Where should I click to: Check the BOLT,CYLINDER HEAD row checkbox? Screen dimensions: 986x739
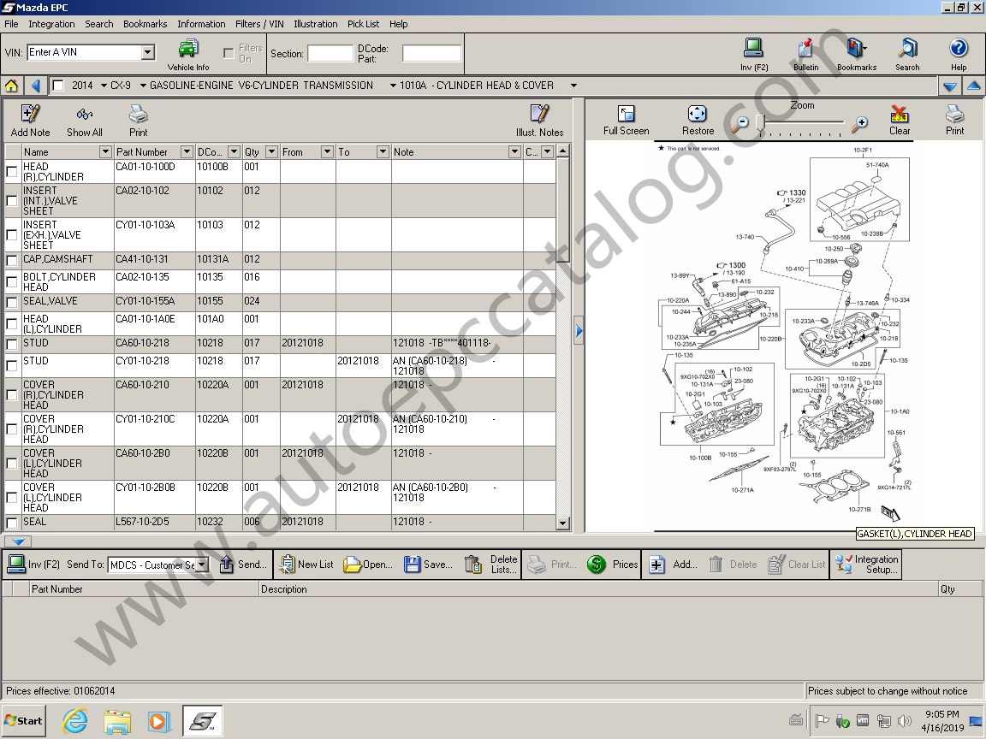click(11, 282)
